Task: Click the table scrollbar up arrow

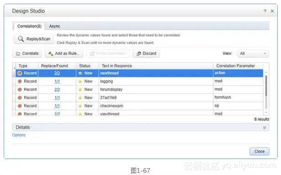Action: [x=266, y=72]
